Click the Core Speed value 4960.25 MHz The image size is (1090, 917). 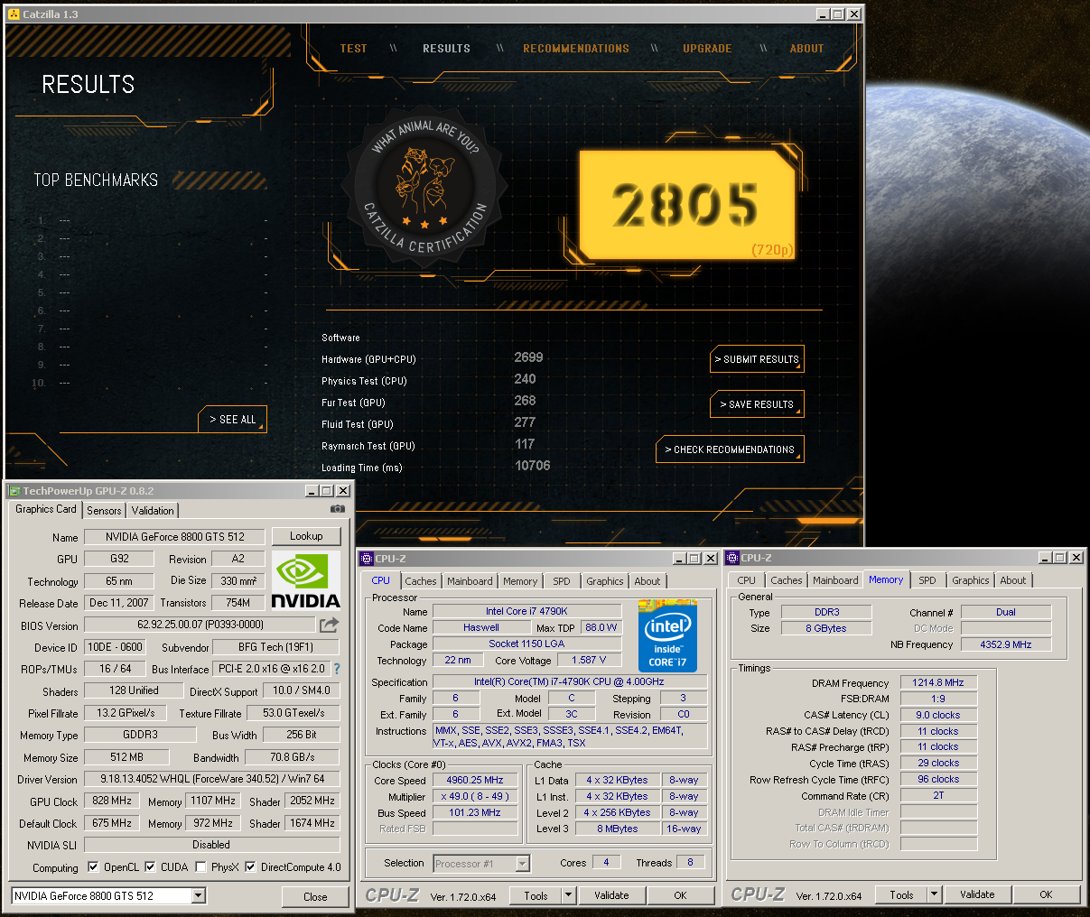pyautogui.click(x=475, y=780)
